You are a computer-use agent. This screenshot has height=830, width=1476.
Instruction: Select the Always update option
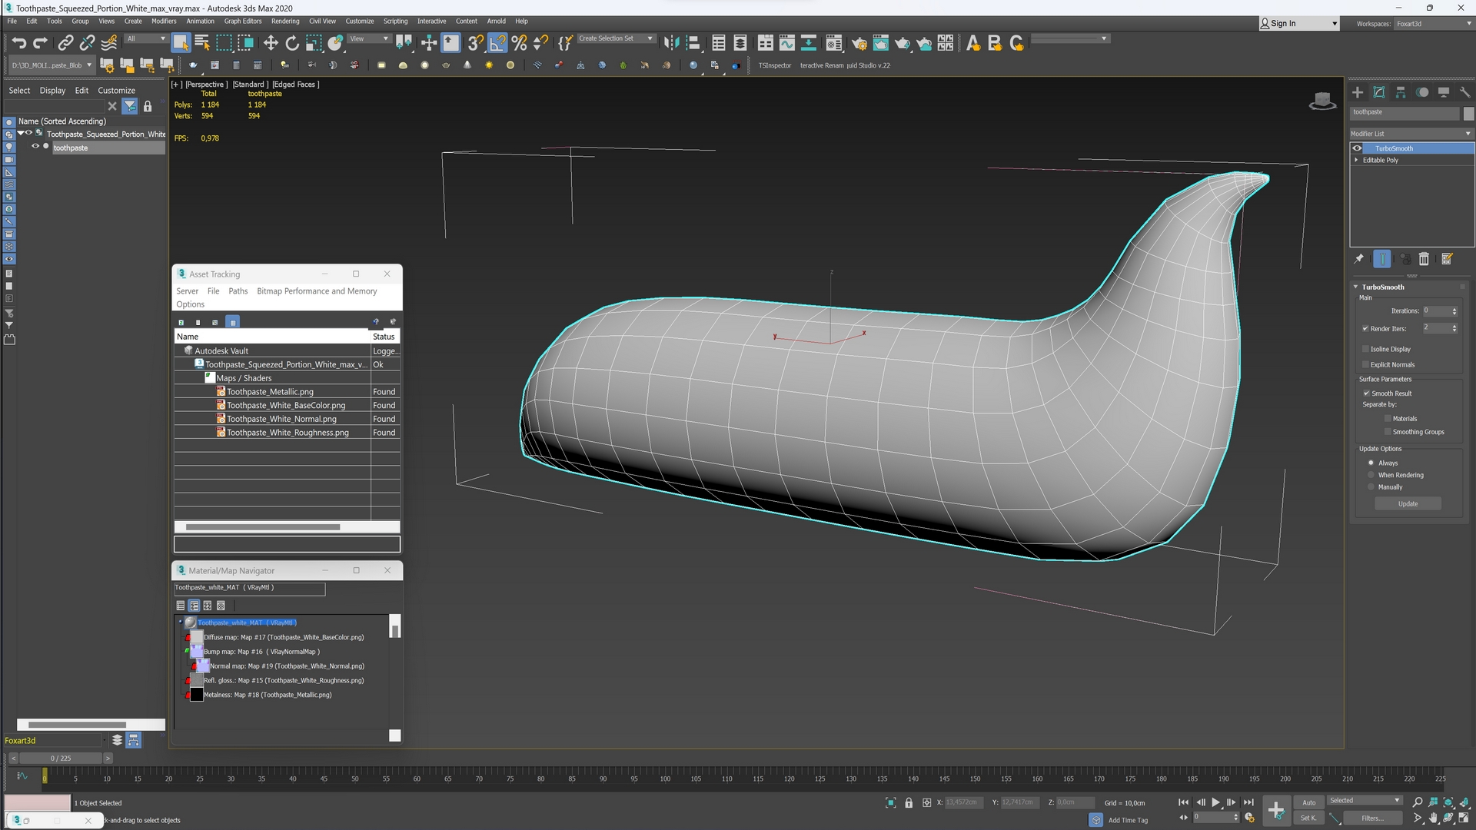tap(1371, 463)
